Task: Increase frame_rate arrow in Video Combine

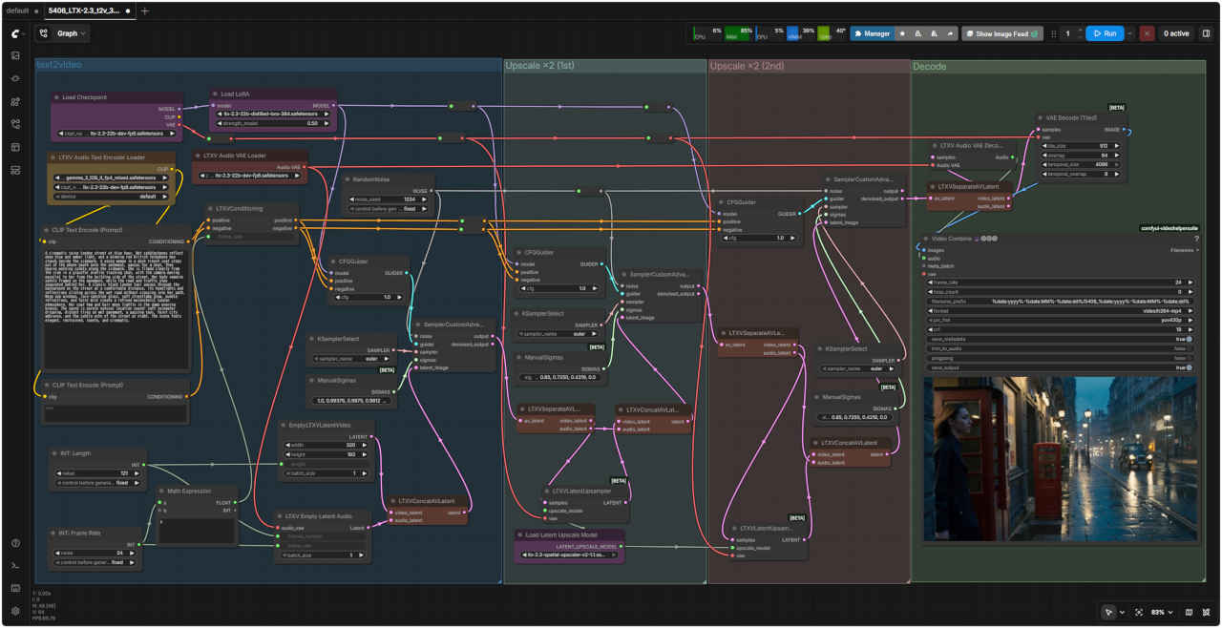Action: [x=1190, y=283]
